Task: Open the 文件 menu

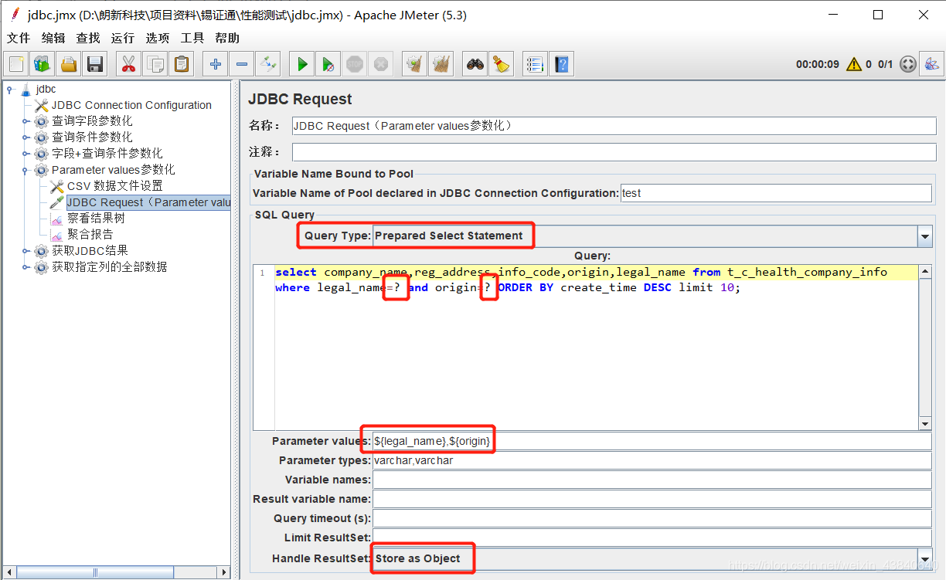Action: pos(19,38)
